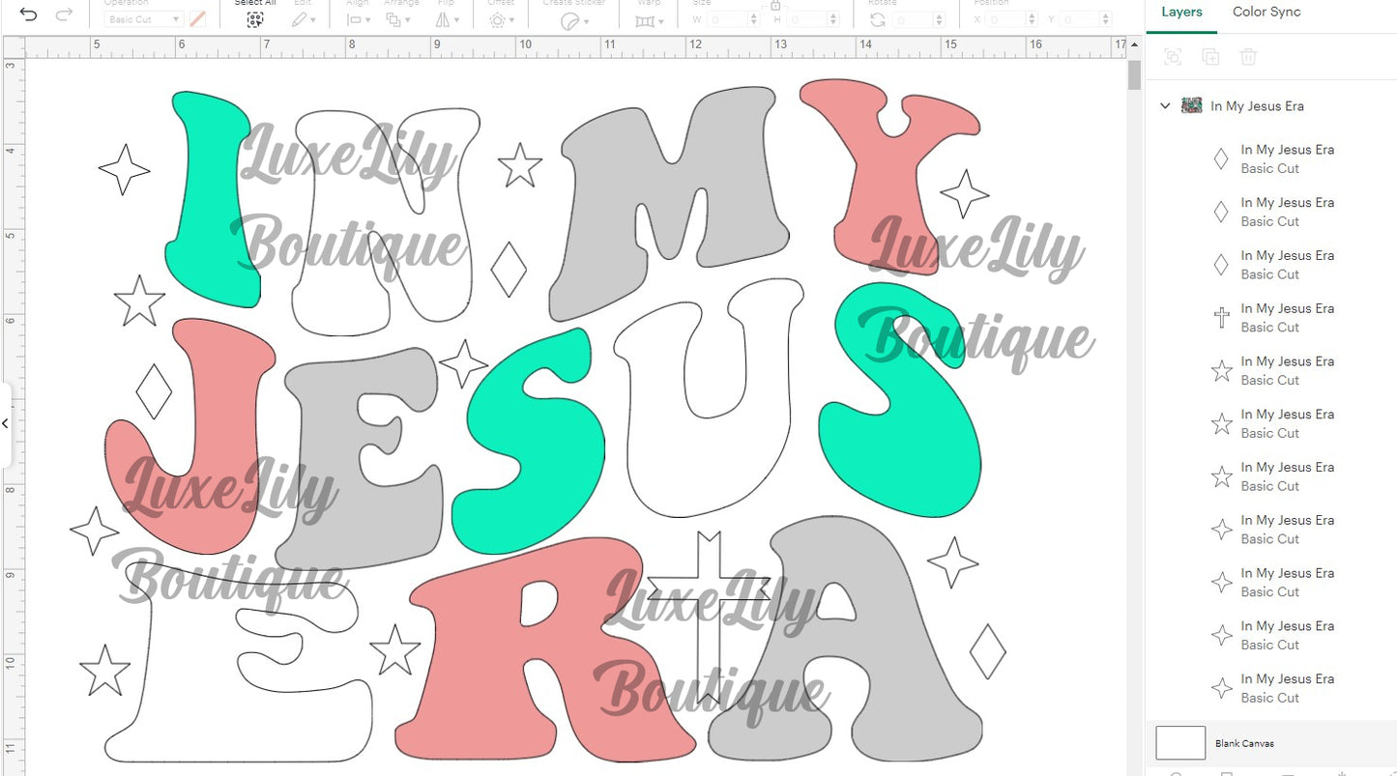Image resolution: width=1397 pixels, height=776 pixels.
Task: Click the vertical canvas scrollbar
Action: coord(1134,74)
